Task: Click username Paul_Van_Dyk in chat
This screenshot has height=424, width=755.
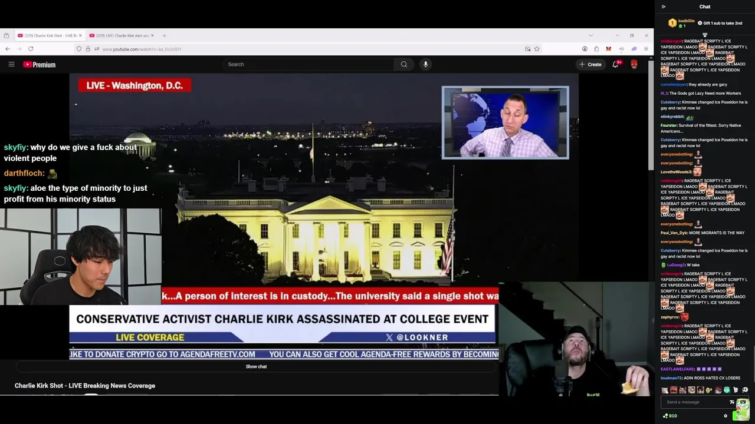Action: [674, 233]
